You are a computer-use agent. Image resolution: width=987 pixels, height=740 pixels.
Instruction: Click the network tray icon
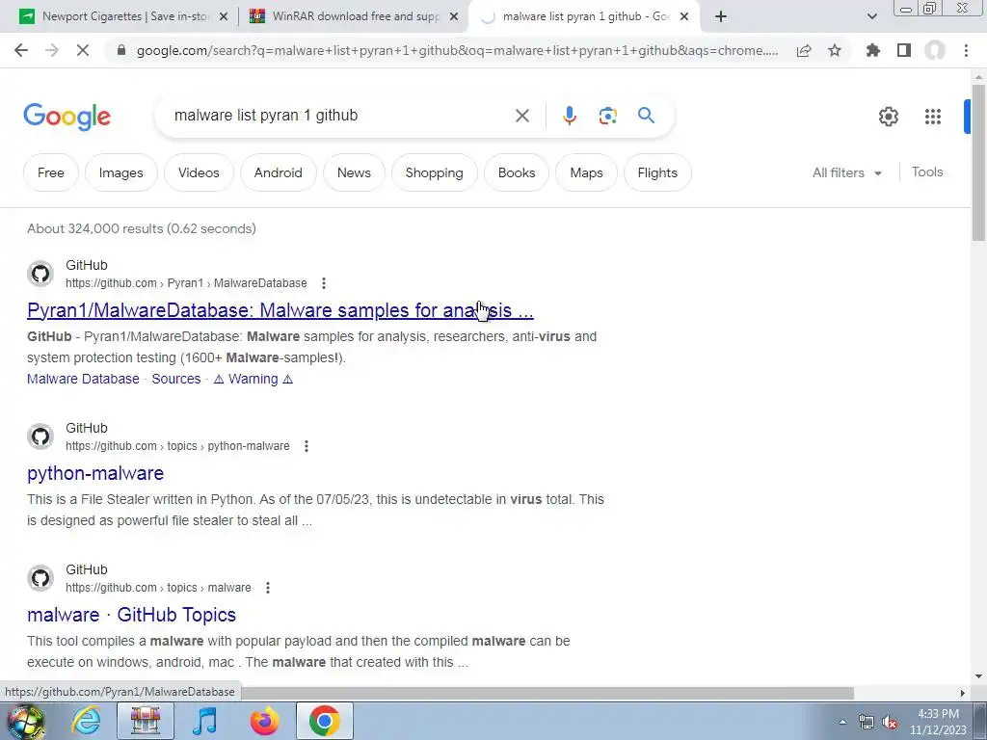tap(867, 723)
